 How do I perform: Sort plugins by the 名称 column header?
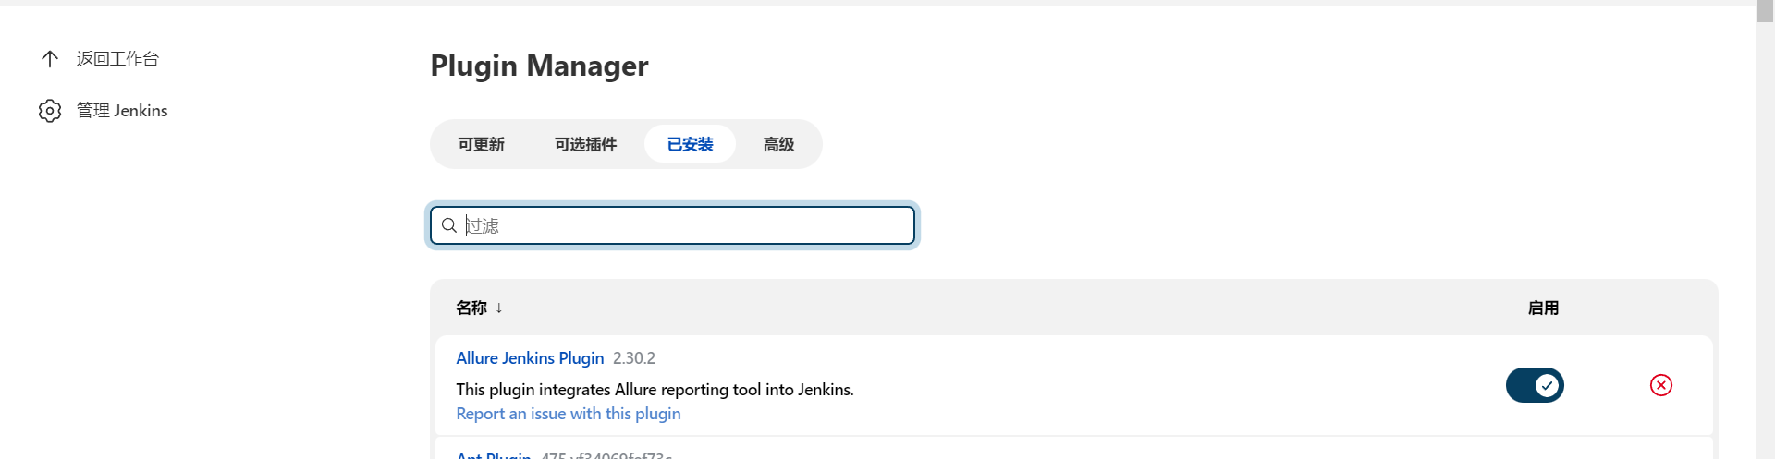coord(471,308)
